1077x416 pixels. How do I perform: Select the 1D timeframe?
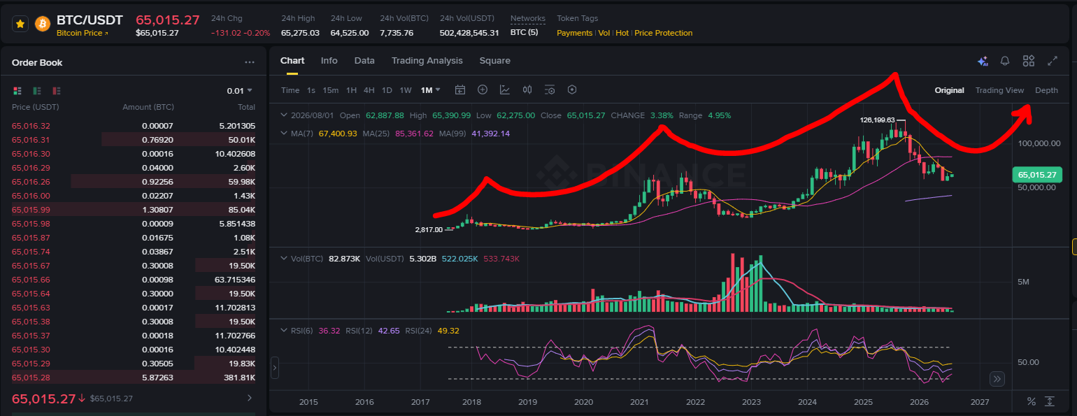pos(387,89)
